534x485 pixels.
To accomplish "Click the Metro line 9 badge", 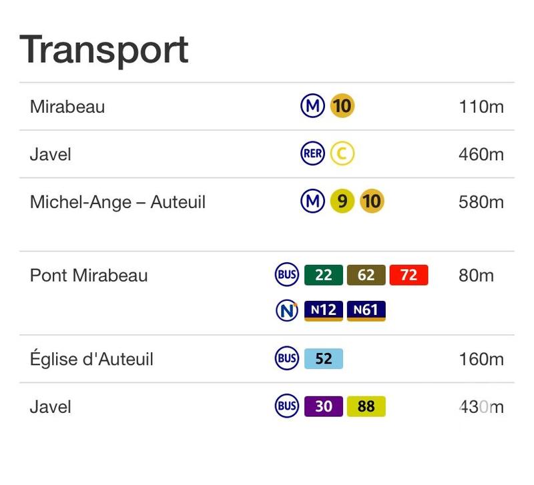I will point(342,201).
